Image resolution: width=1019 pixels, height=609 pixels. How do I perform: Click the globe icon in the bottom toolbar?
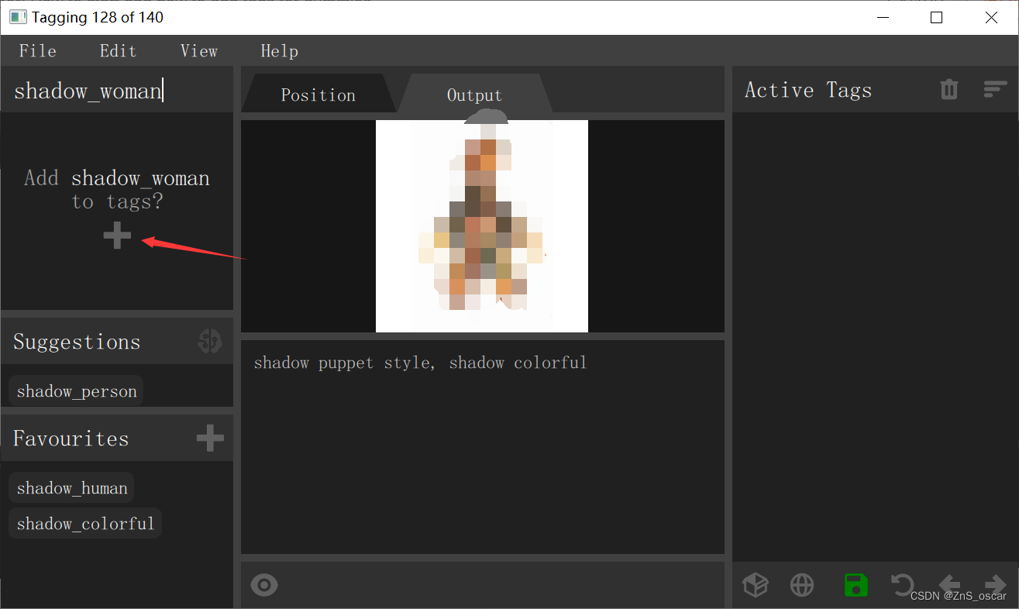pos(801,585)
